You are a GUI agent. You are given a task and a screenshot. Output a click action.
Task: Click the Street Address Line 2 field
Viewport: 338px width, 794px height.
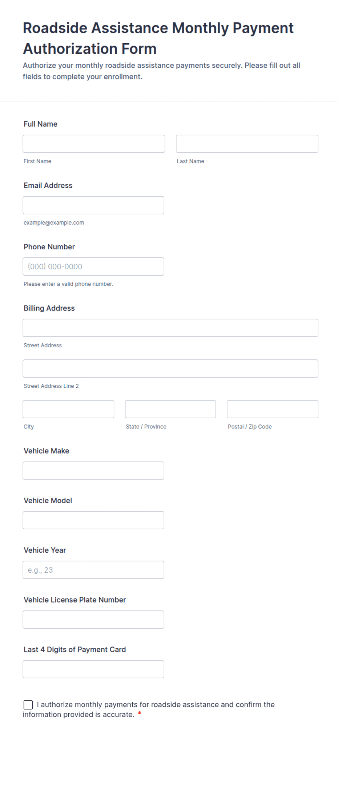tap(170, 369)
